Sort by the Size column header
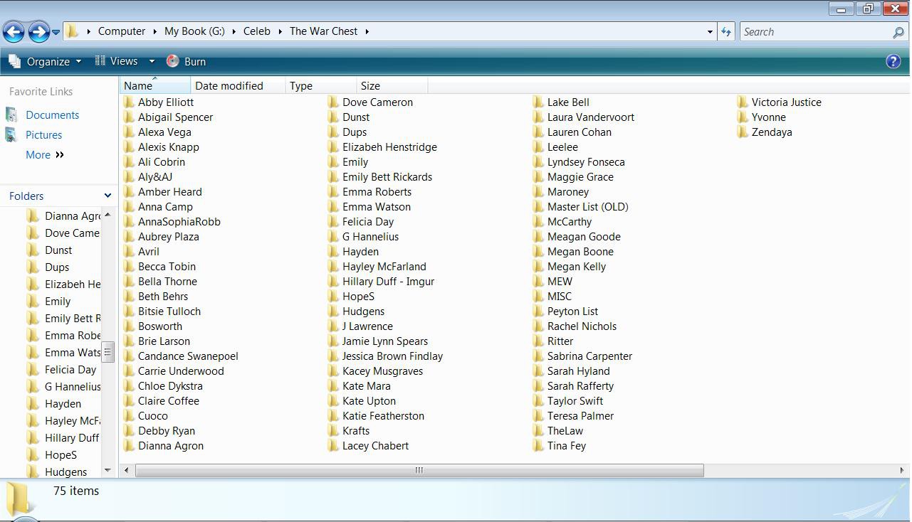The image size is (912, 522). 370,86
